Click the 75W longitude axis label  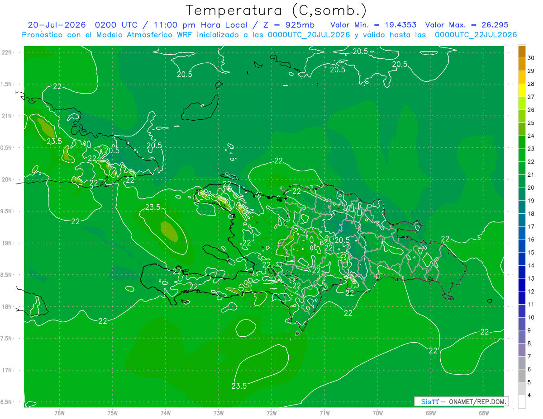(x=112, y=413)
